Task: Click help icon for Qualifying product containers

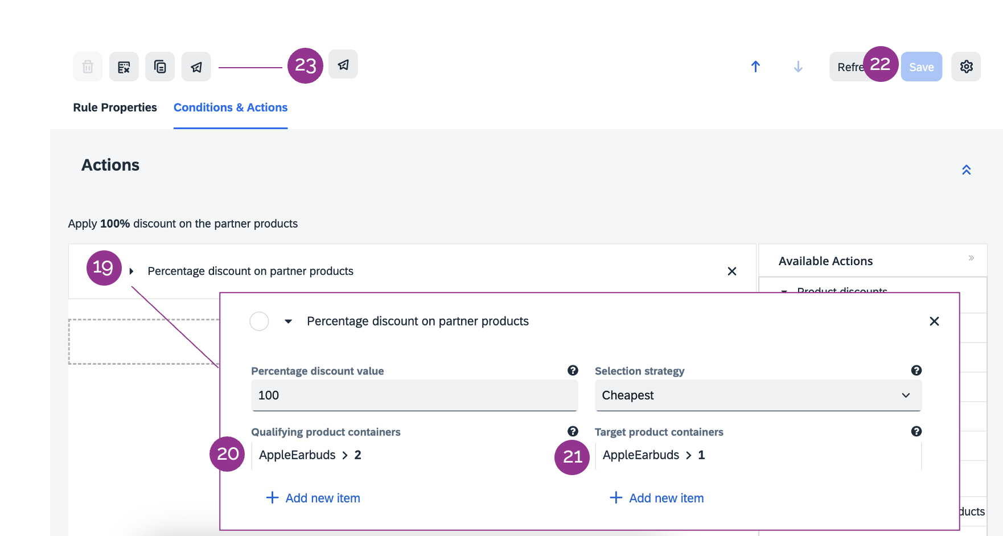Action: tap(573, 431)
